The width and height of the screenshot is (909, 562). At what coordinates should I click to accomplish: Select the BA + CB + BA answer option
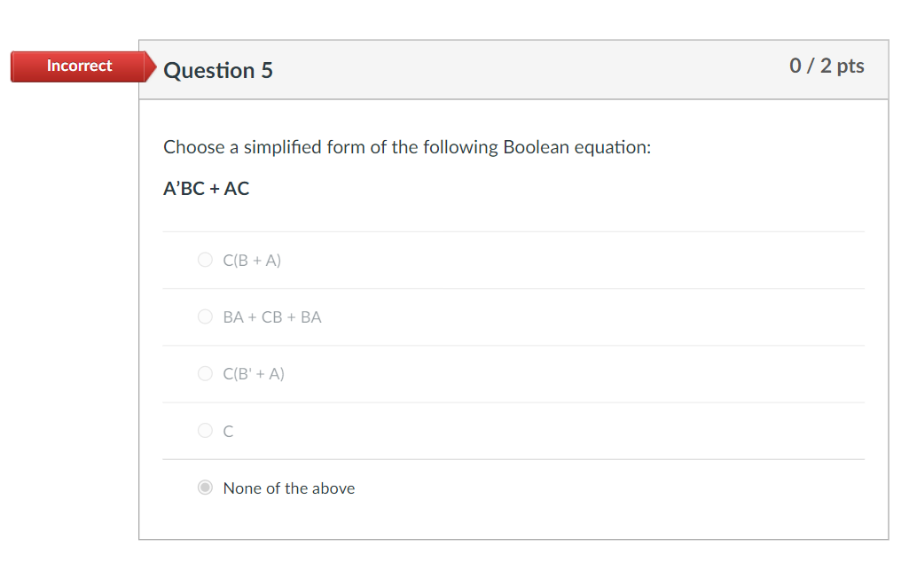click(x=205, y=316)
